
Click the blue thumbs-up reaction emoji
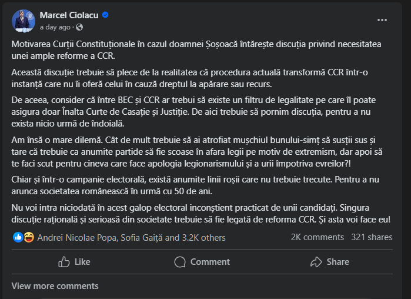click(18, 238)
